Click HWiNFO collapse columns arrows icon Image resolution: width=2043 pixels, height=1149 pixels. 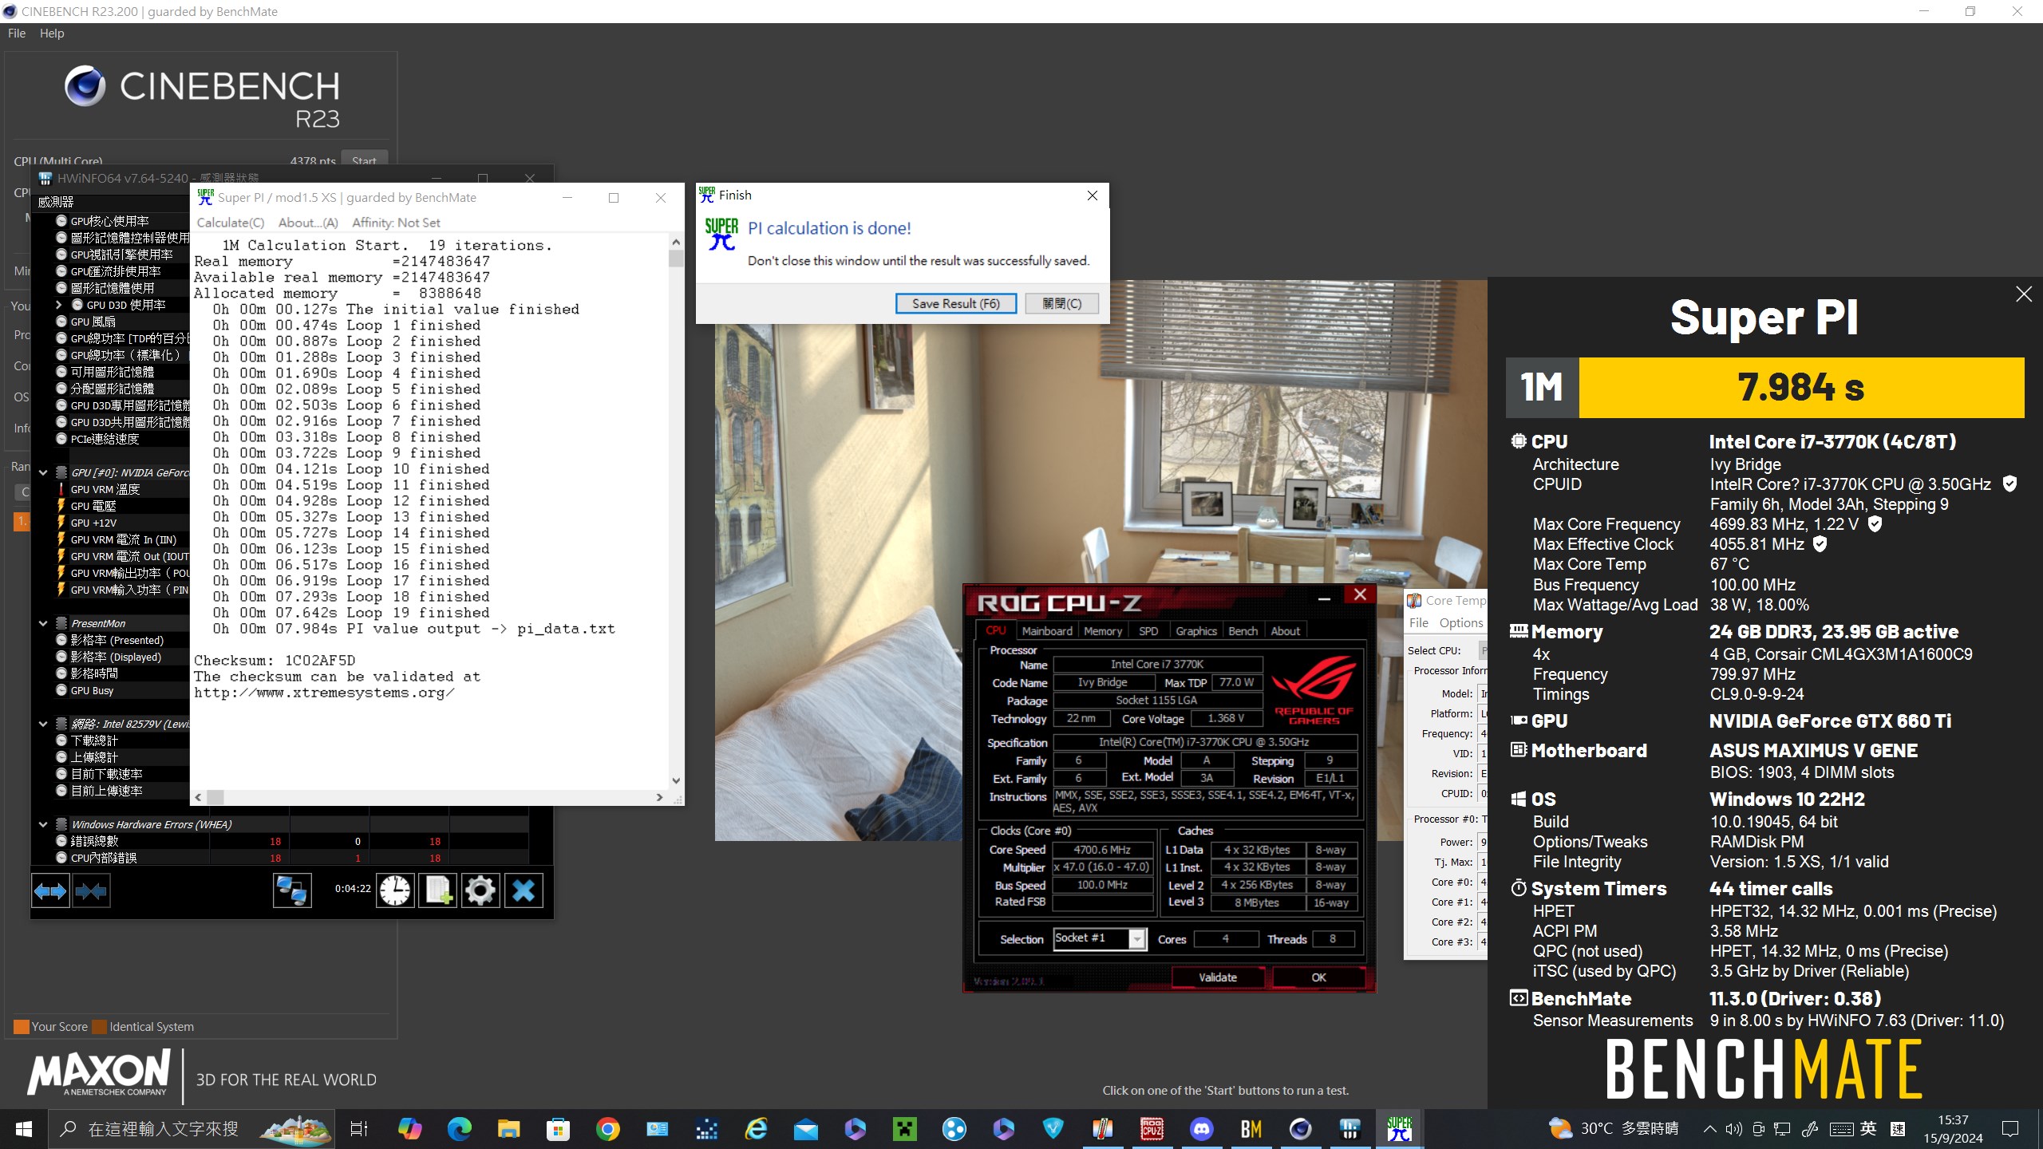tap(91, 890)
